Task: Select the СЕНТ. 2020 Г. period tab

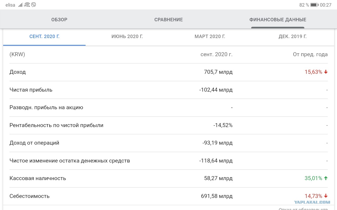Action: [x=44, y=37]
